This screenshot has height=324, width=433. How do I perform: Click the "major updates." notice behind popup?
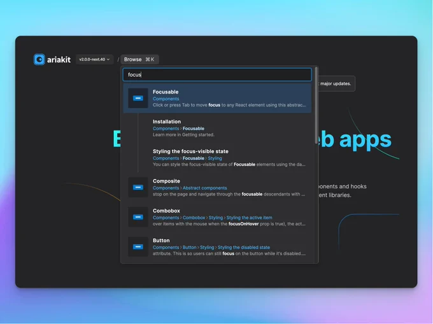click(336, 83)
